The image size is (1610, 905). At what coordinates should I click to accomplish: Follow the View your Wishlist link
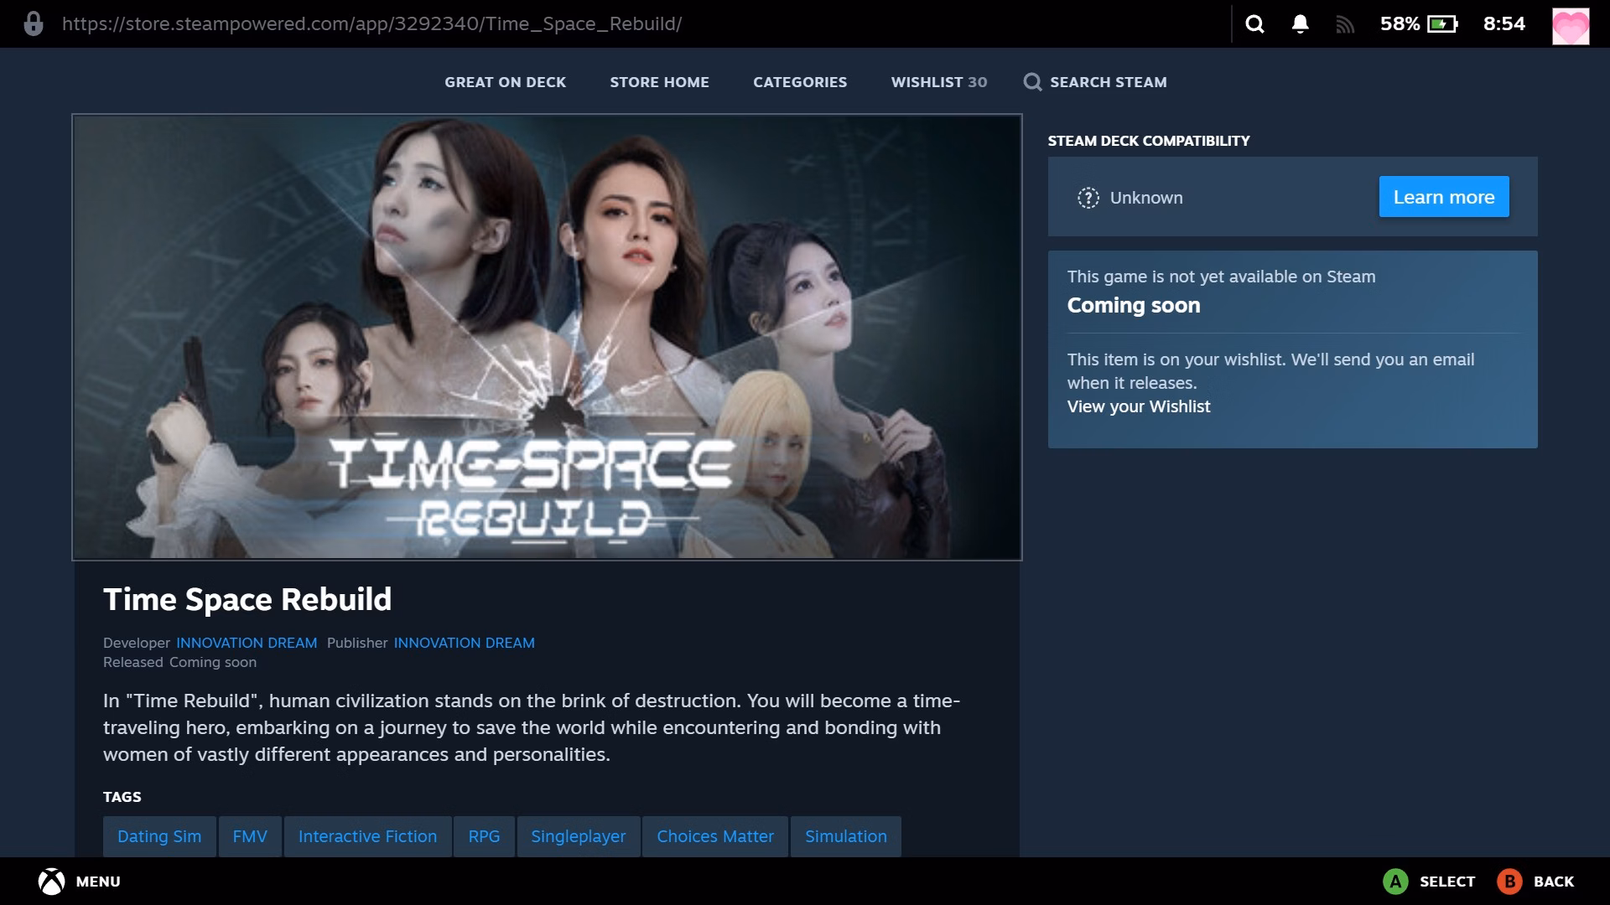coord(1138,406)
